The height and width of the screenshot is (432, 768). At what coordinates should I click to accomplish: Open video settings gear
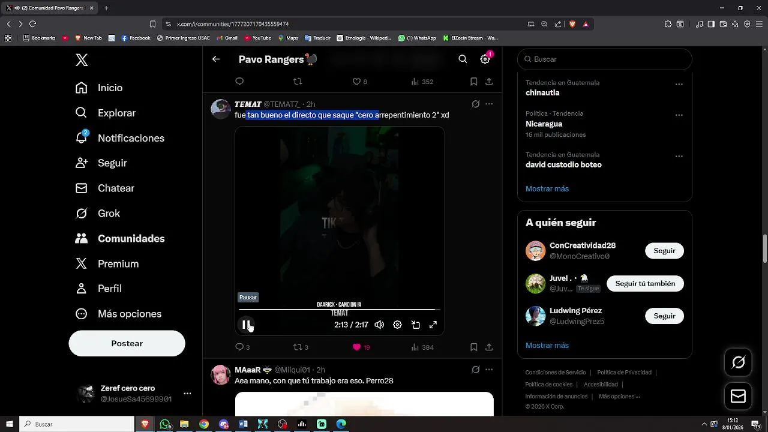point(397,325)
